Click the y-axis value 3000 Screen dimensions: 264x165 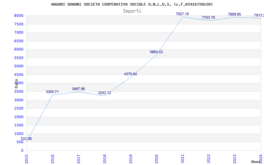click(19, 100)
